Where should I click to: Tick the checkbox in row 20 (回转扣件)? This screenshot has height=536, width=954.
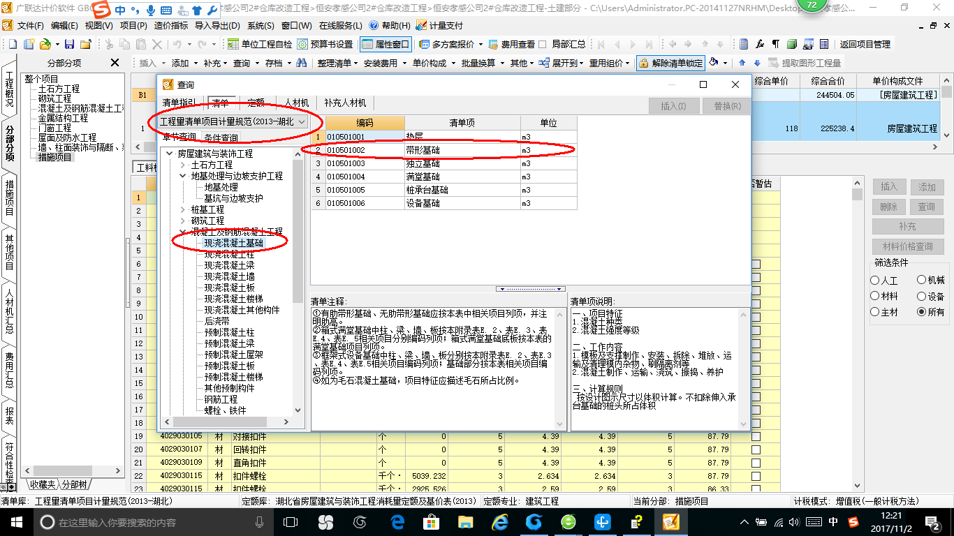click(756, 449)
